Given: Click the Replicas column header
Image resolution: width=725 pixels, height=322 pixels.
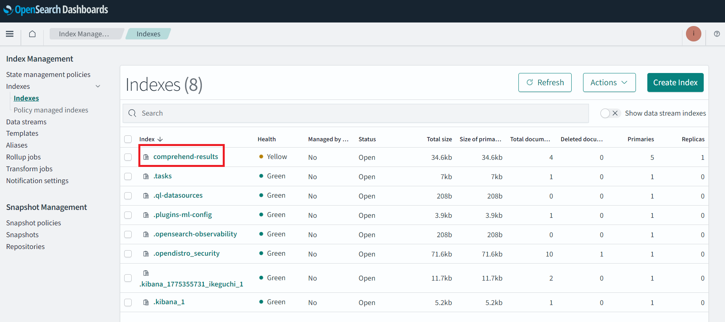Looking at the screenshot, I should click(x=693, y=139).
